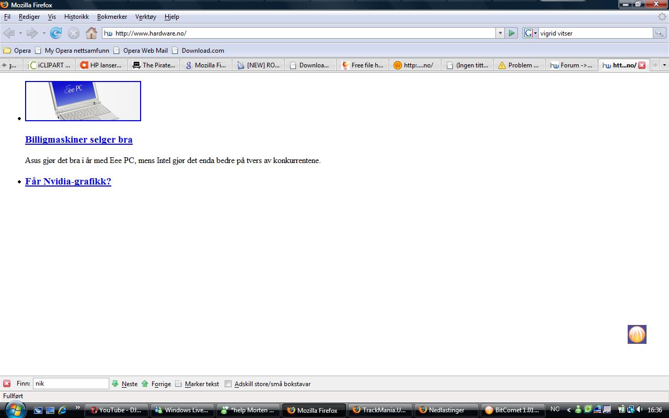Switch to the HP lanser tab
The width and height of the screenshot is (669, 418).
pyautogui.click(x=101, y=65)
